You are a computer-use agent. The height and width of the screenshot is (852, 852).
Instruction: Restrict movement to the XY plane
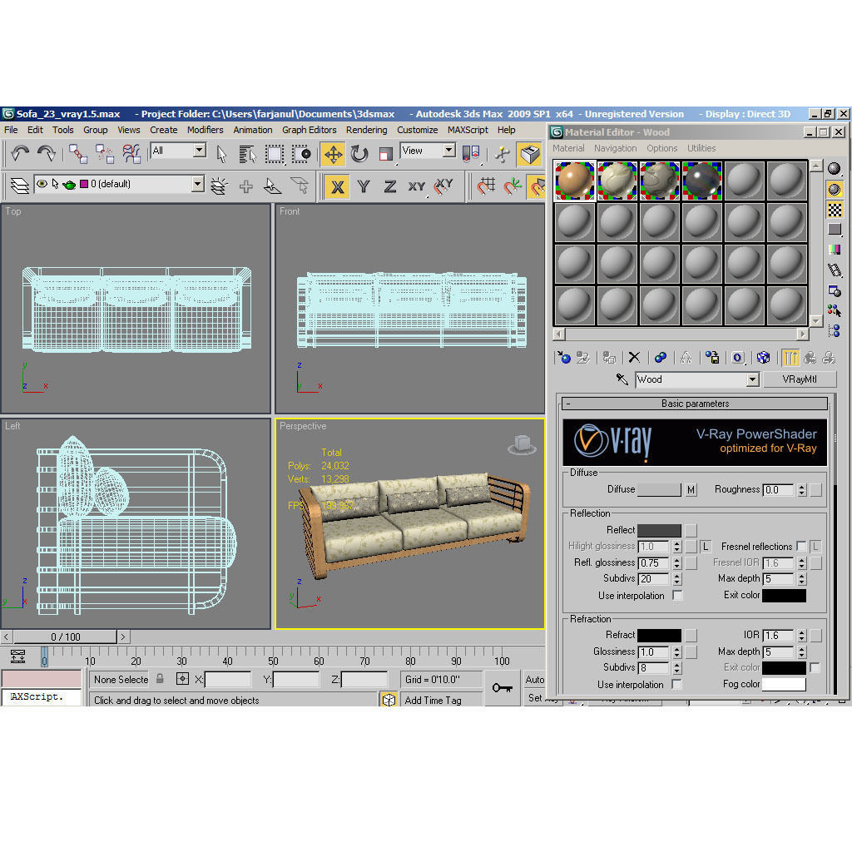pos(416,186)
